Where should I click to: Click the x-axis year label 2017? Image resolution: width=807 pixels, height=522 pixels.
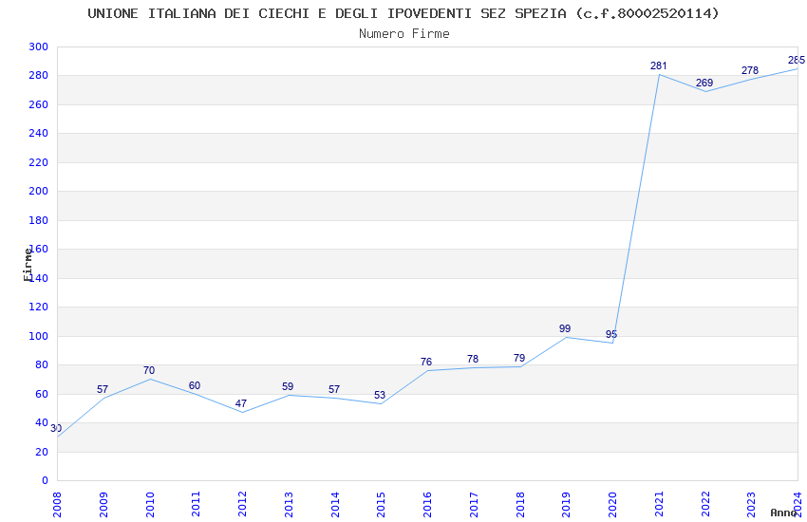pos(474,504)
